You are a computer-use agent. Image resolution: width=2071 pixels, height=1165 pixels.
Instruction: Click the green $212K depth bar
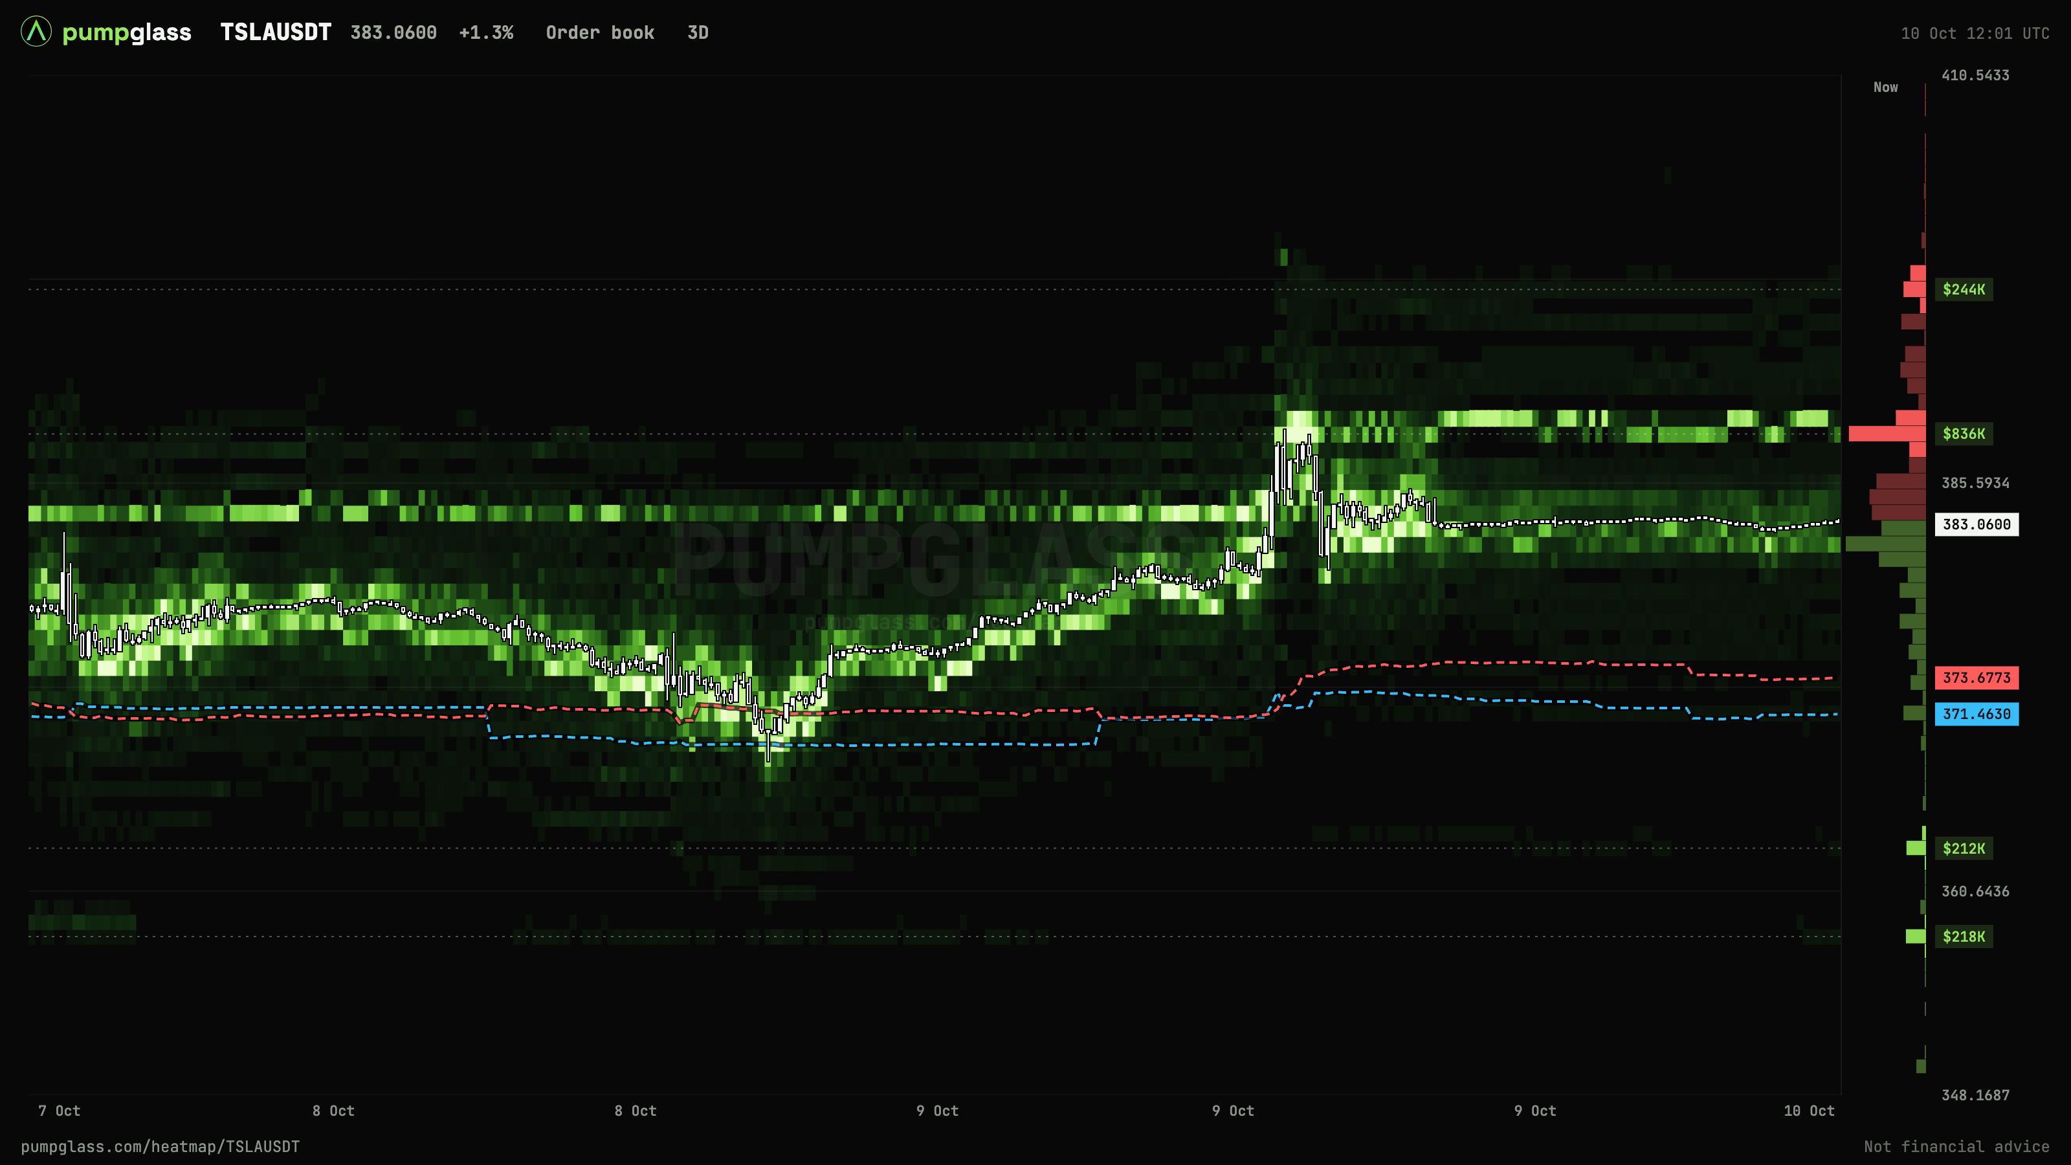[x=1916, y=849]
